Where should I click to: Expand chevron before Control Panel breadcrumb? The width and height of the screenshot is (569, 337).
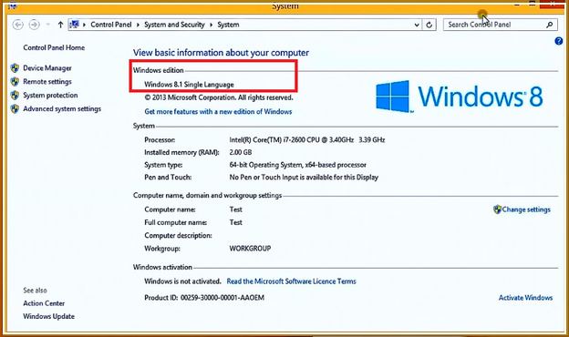click(84, 25)
